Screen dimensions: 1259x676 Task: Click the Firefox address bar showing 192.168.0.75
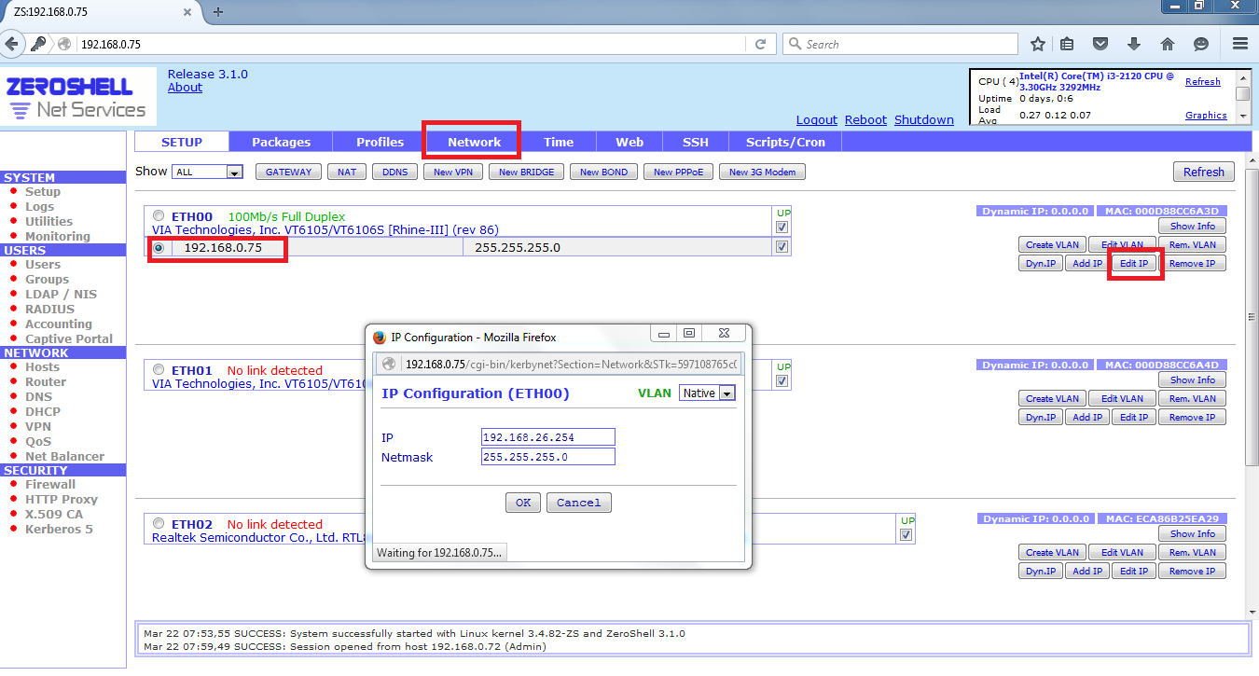[x=410, y=44]
